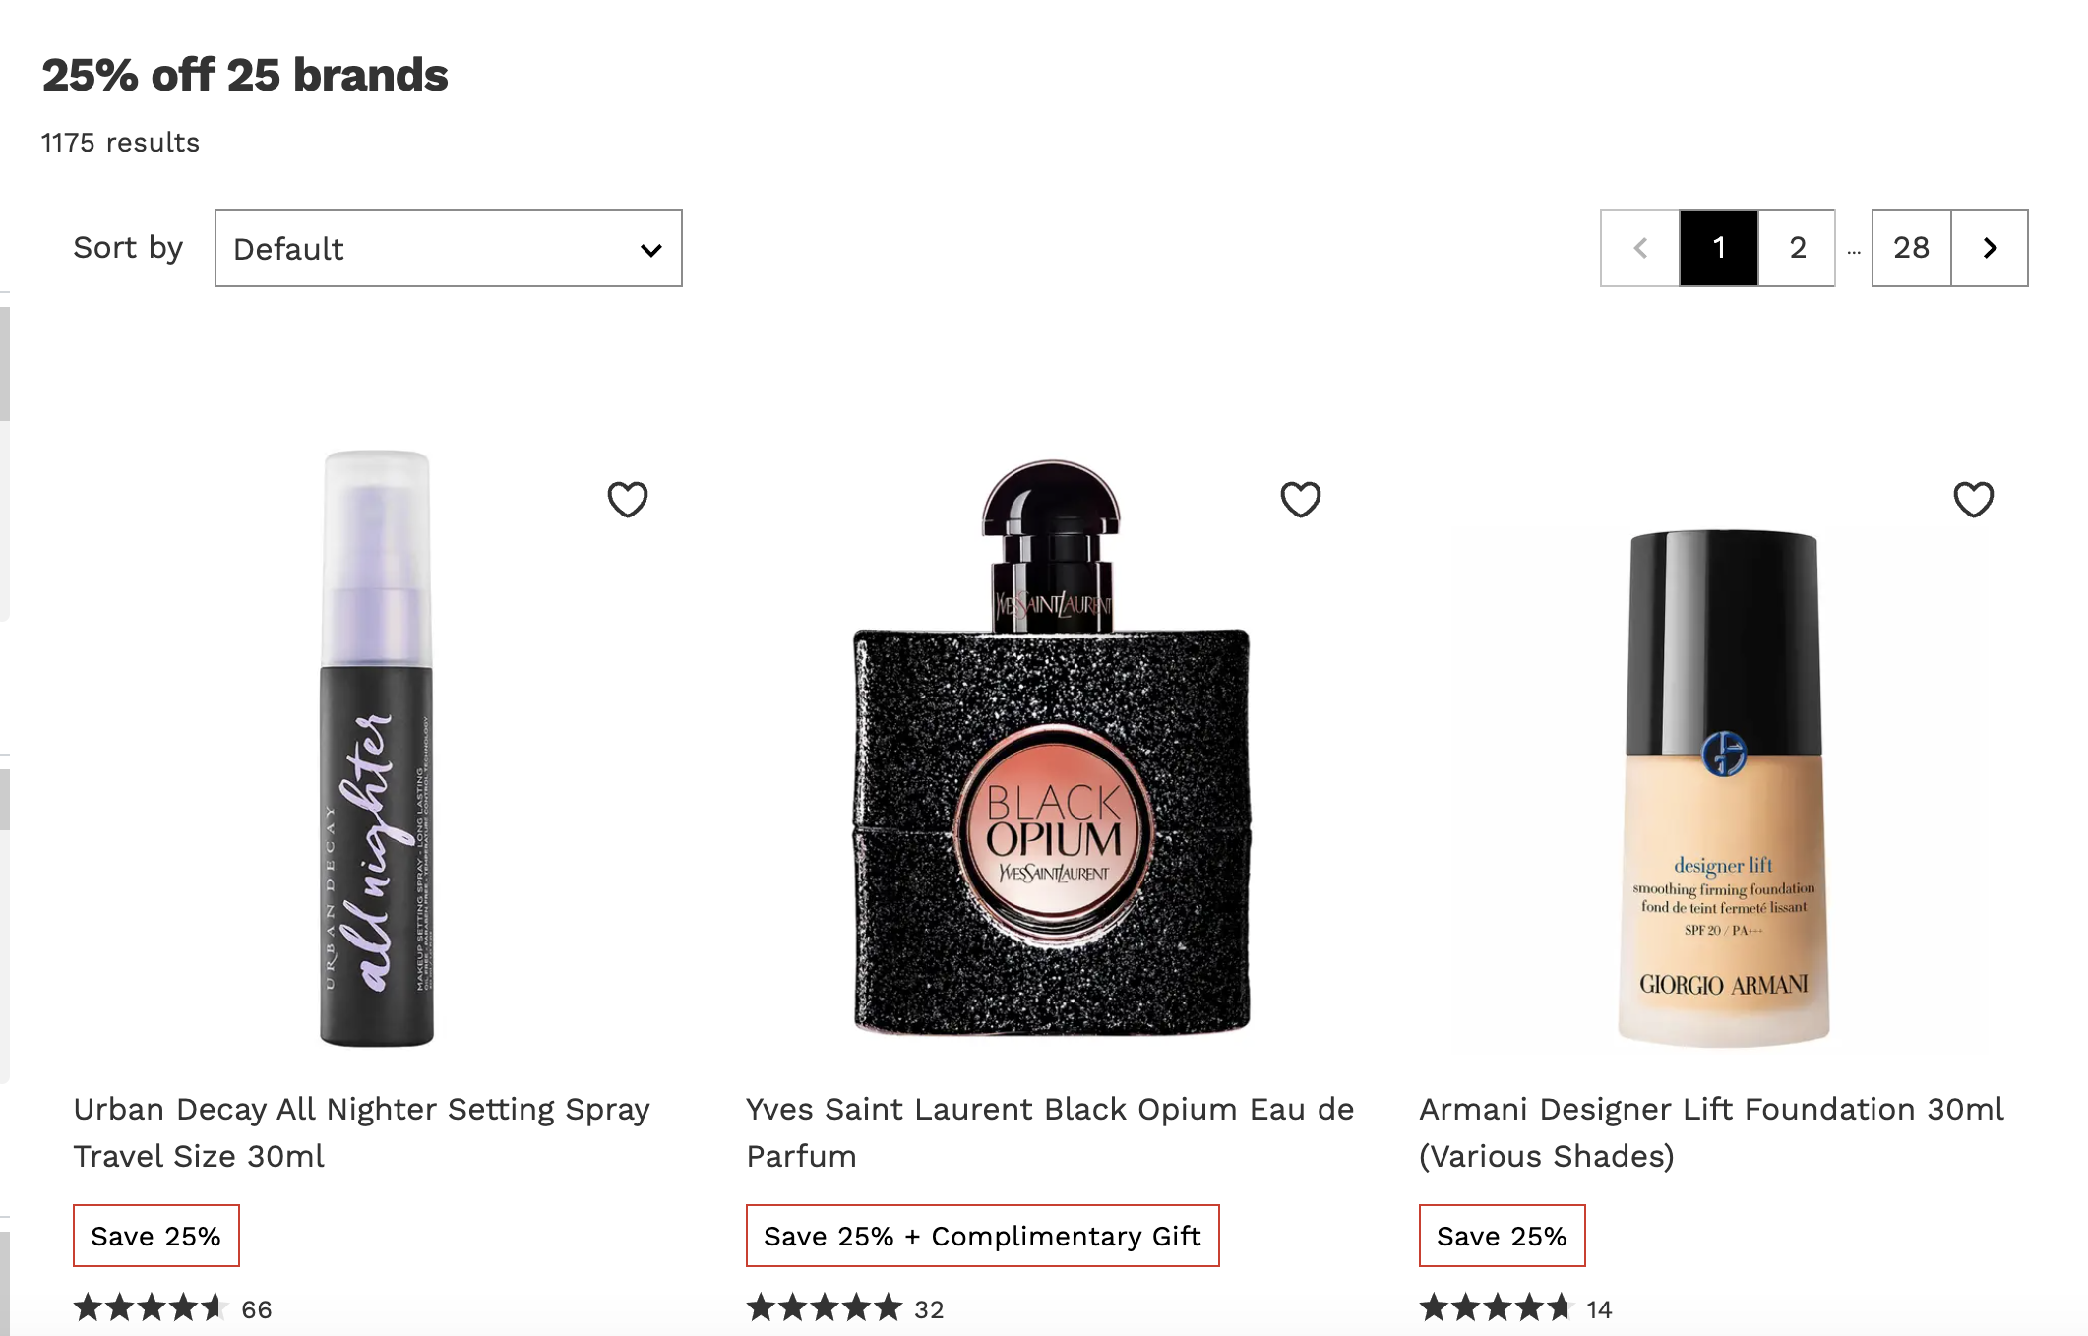This screenshot has width=2088, height=1336.
Task: Click the previous page arrow
Action: point(1637,248)
